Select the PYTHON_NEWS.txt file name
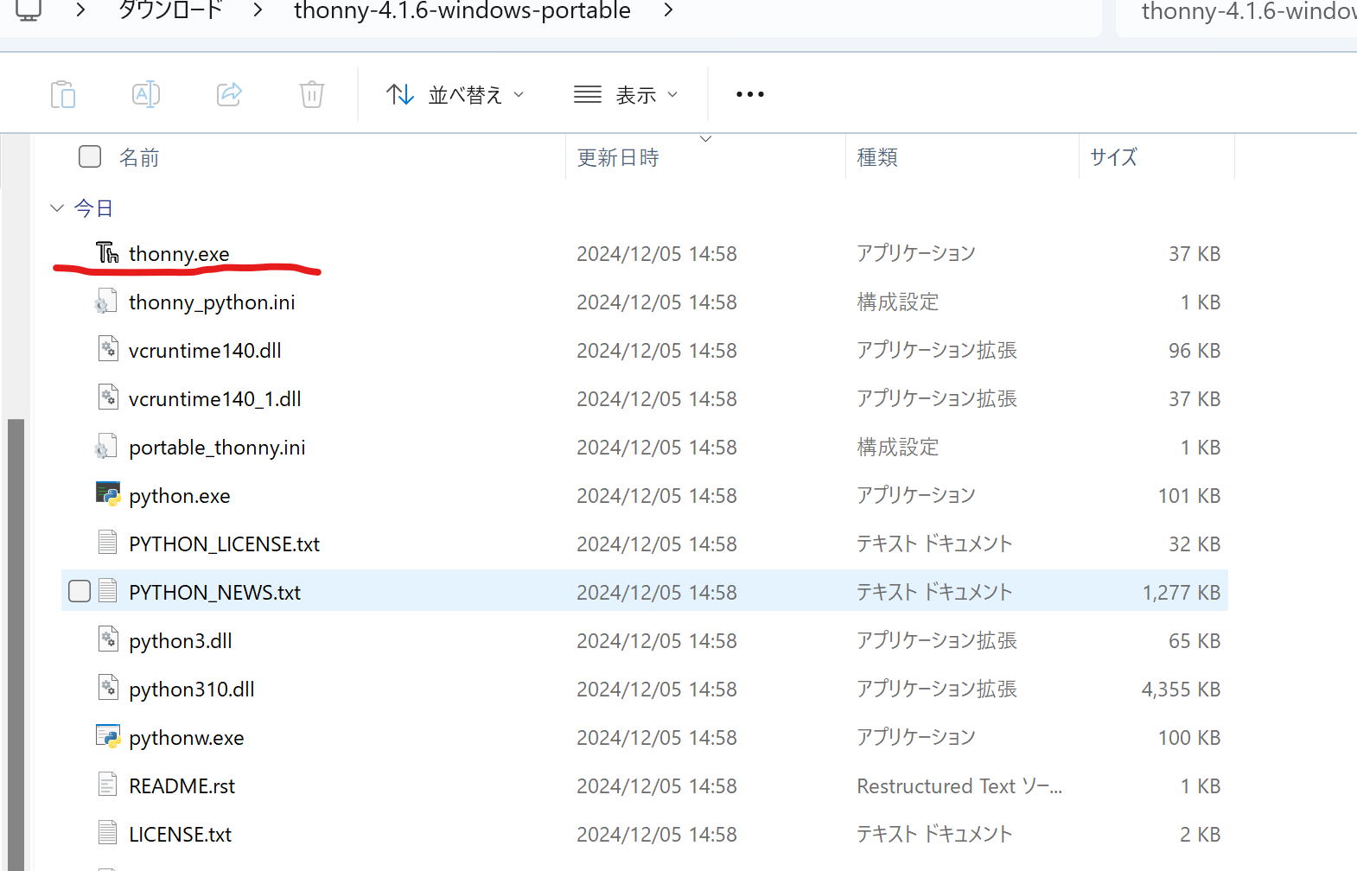This screenshot has width=1357, height=871. point(214,592)
